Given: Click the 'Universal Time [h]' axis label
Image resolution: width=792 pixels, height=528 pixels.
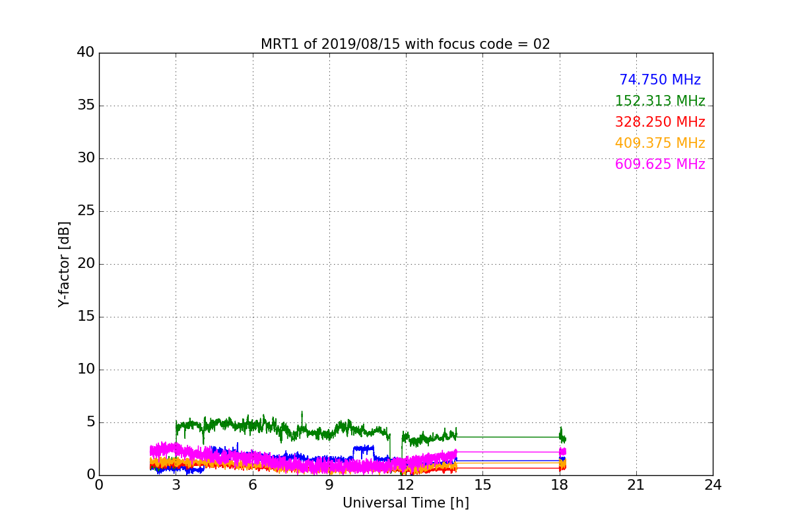Looking at the screenshot, I should [405, 503].
